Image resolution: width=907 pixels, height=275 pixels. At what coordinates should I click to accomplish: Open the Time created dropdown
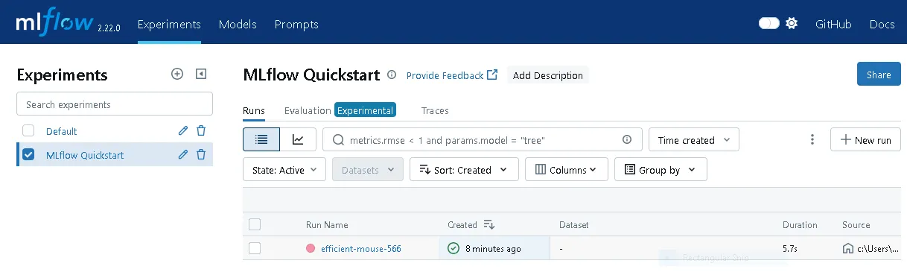click(694, 139)
